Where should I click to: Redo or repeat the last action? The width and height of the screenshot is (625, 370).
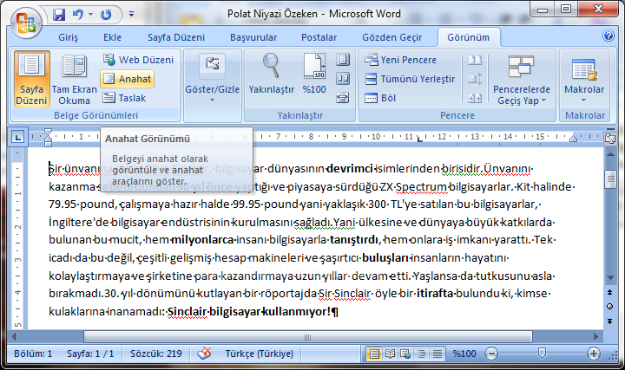click(106, 15)
